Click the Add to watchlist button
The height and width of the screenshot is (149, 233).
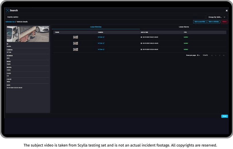(200, 22)
